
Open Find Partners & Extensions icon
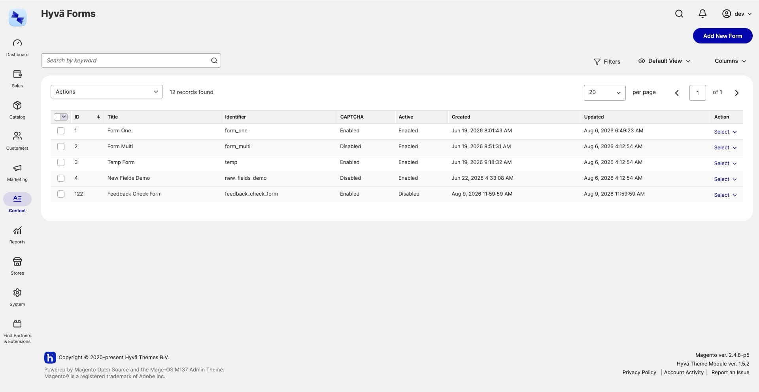coord(17,324)
